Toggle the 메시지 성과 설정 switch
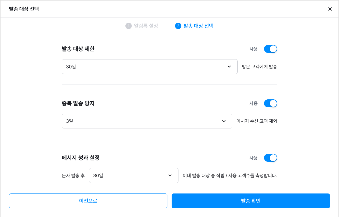Image resolution: width=339 pixels, height=217 pixels. coord(271,158)
